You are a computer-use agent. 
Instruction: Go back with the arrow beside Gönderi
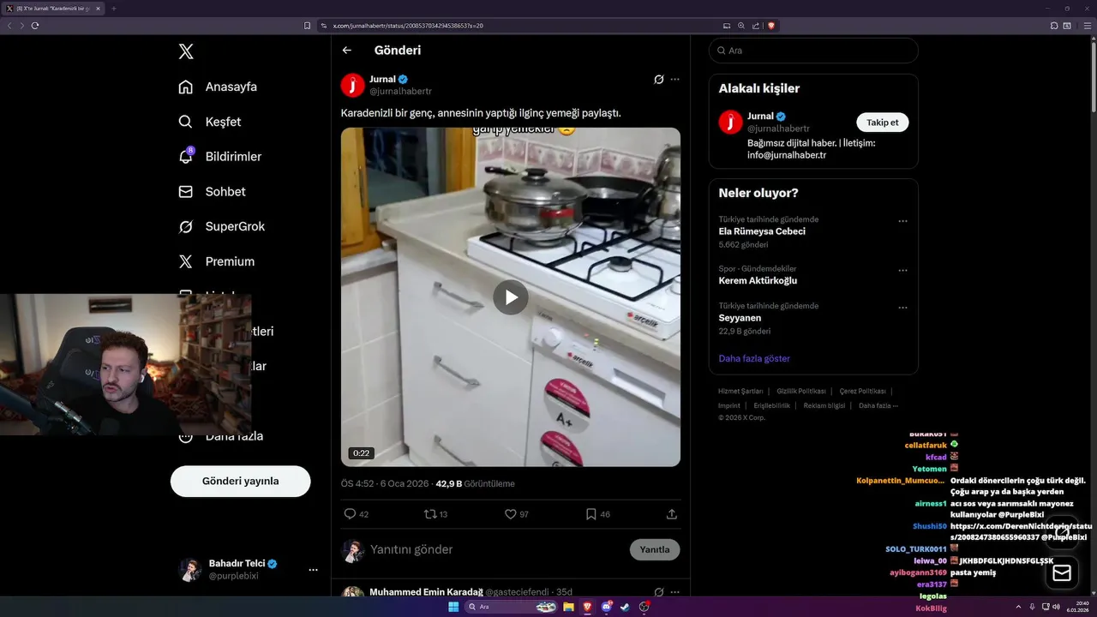347,51
